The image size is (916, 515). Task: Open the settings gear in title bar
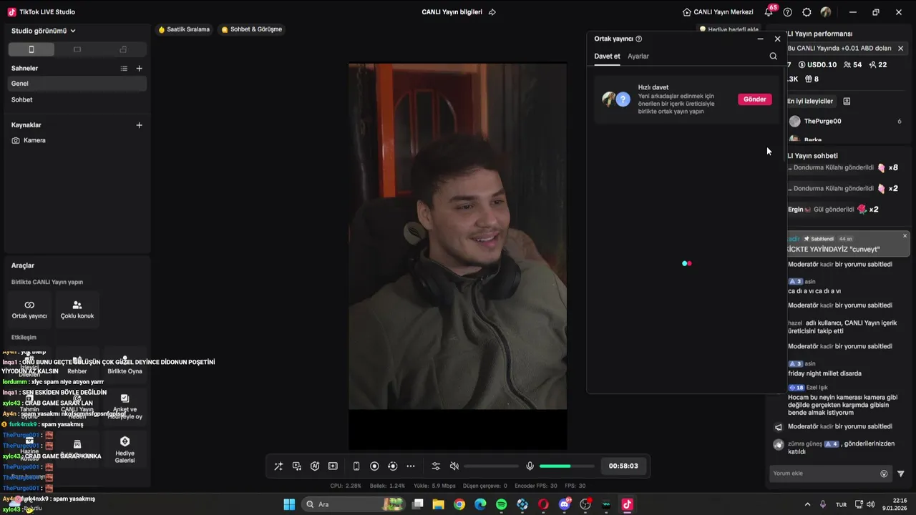(x=807, y=12)
